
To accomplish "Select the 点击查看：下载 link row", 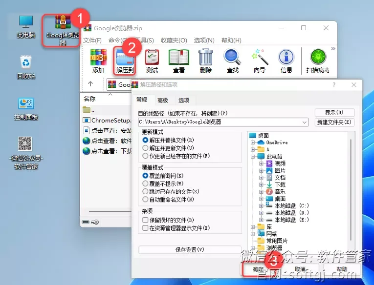I will pyautogui.click(x=107, y=151).
